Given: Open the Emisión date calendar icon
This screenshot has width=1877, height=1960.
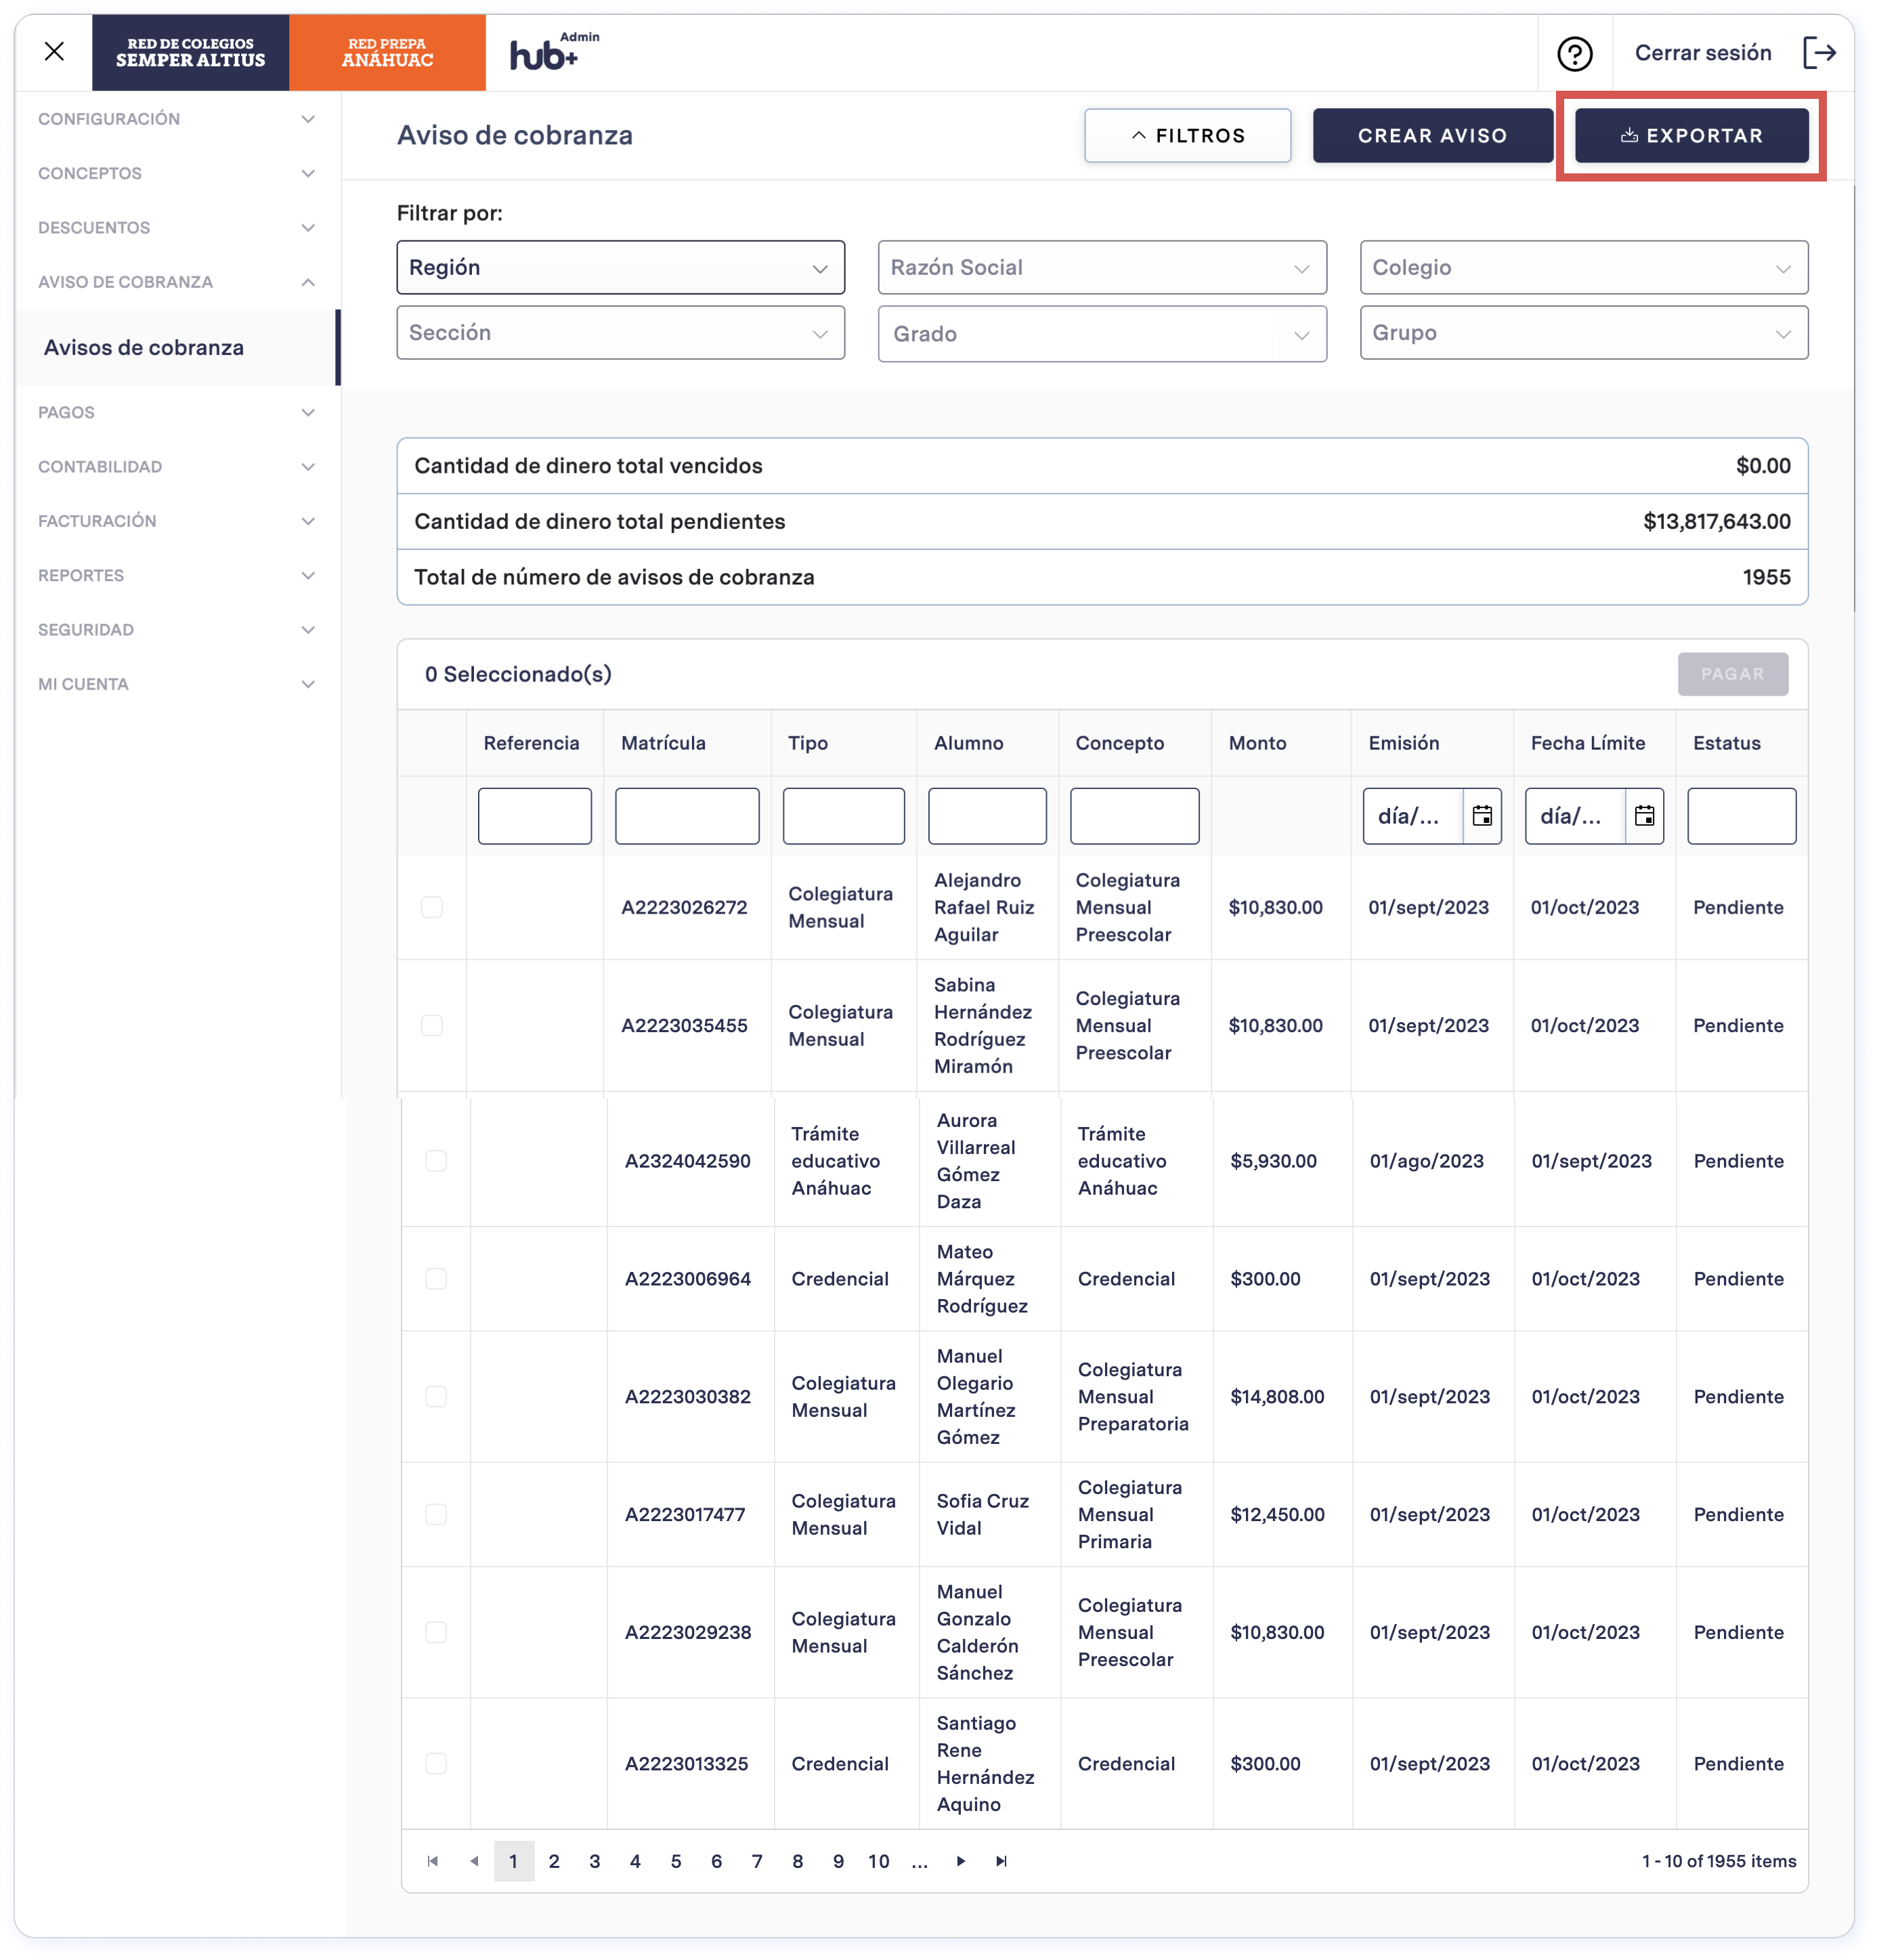Looking at the screenshot, I should point(1481,815).
